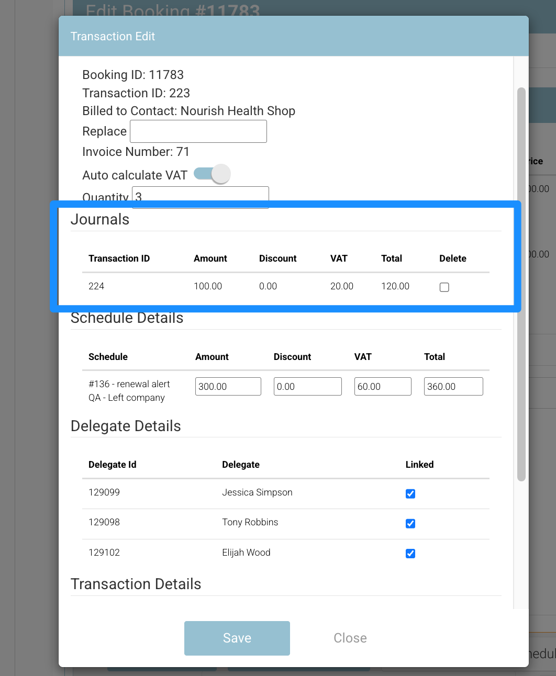556x676 pixels.
Task: Click the Transaction Edit header bar
Action: 294,36
